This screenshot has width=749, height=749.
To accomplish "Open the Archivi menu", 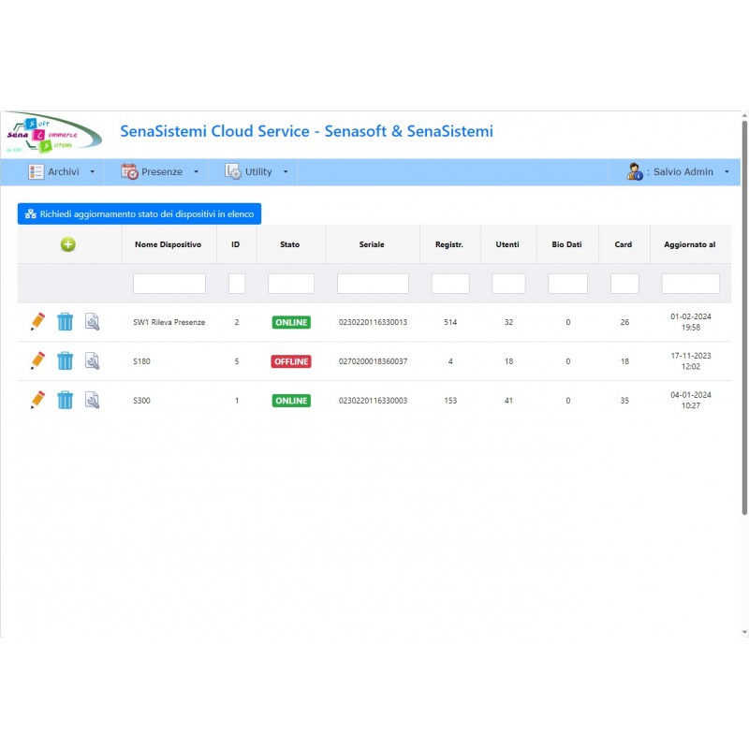I will (x=62, y=172).
